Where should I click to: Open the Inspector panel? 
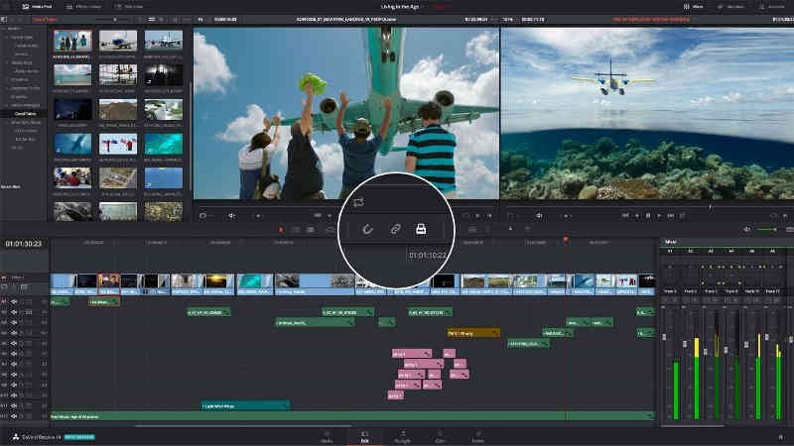pos(771,7)
